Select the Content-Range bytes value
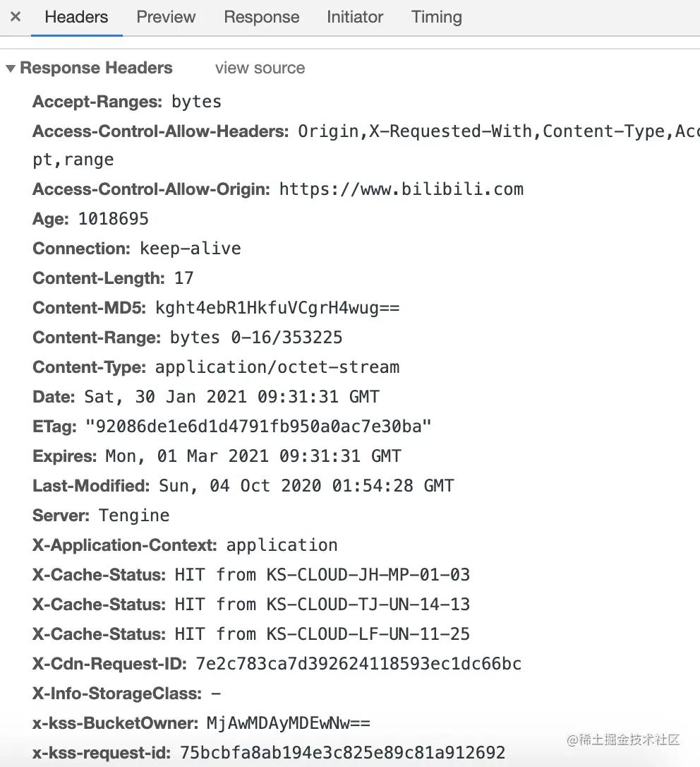This screenshot has height=767, width=700. (255, 338)
